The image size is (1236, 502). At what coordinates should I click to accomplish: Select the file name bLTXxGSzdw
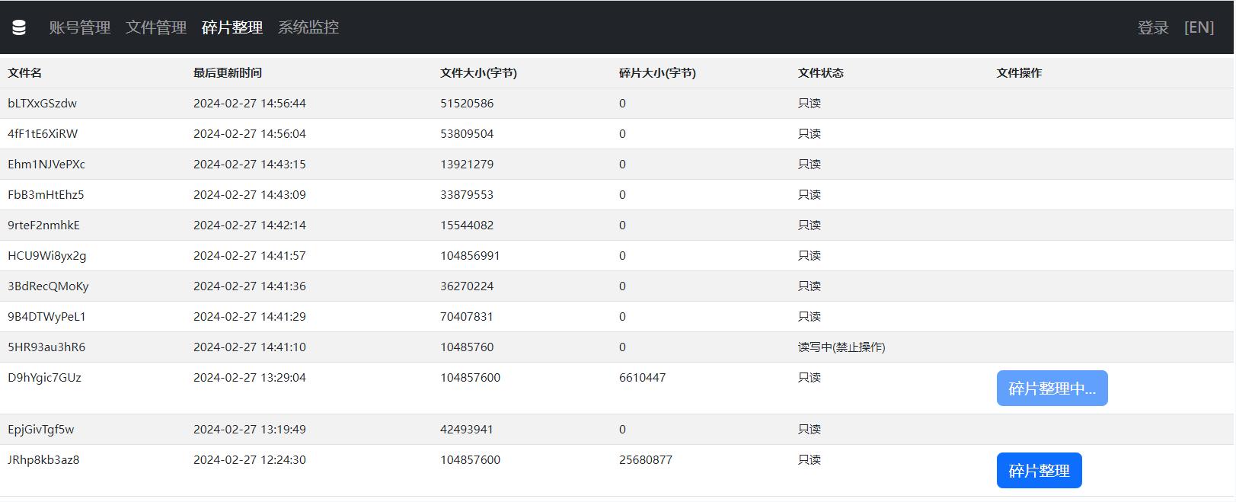click(43, 104)
